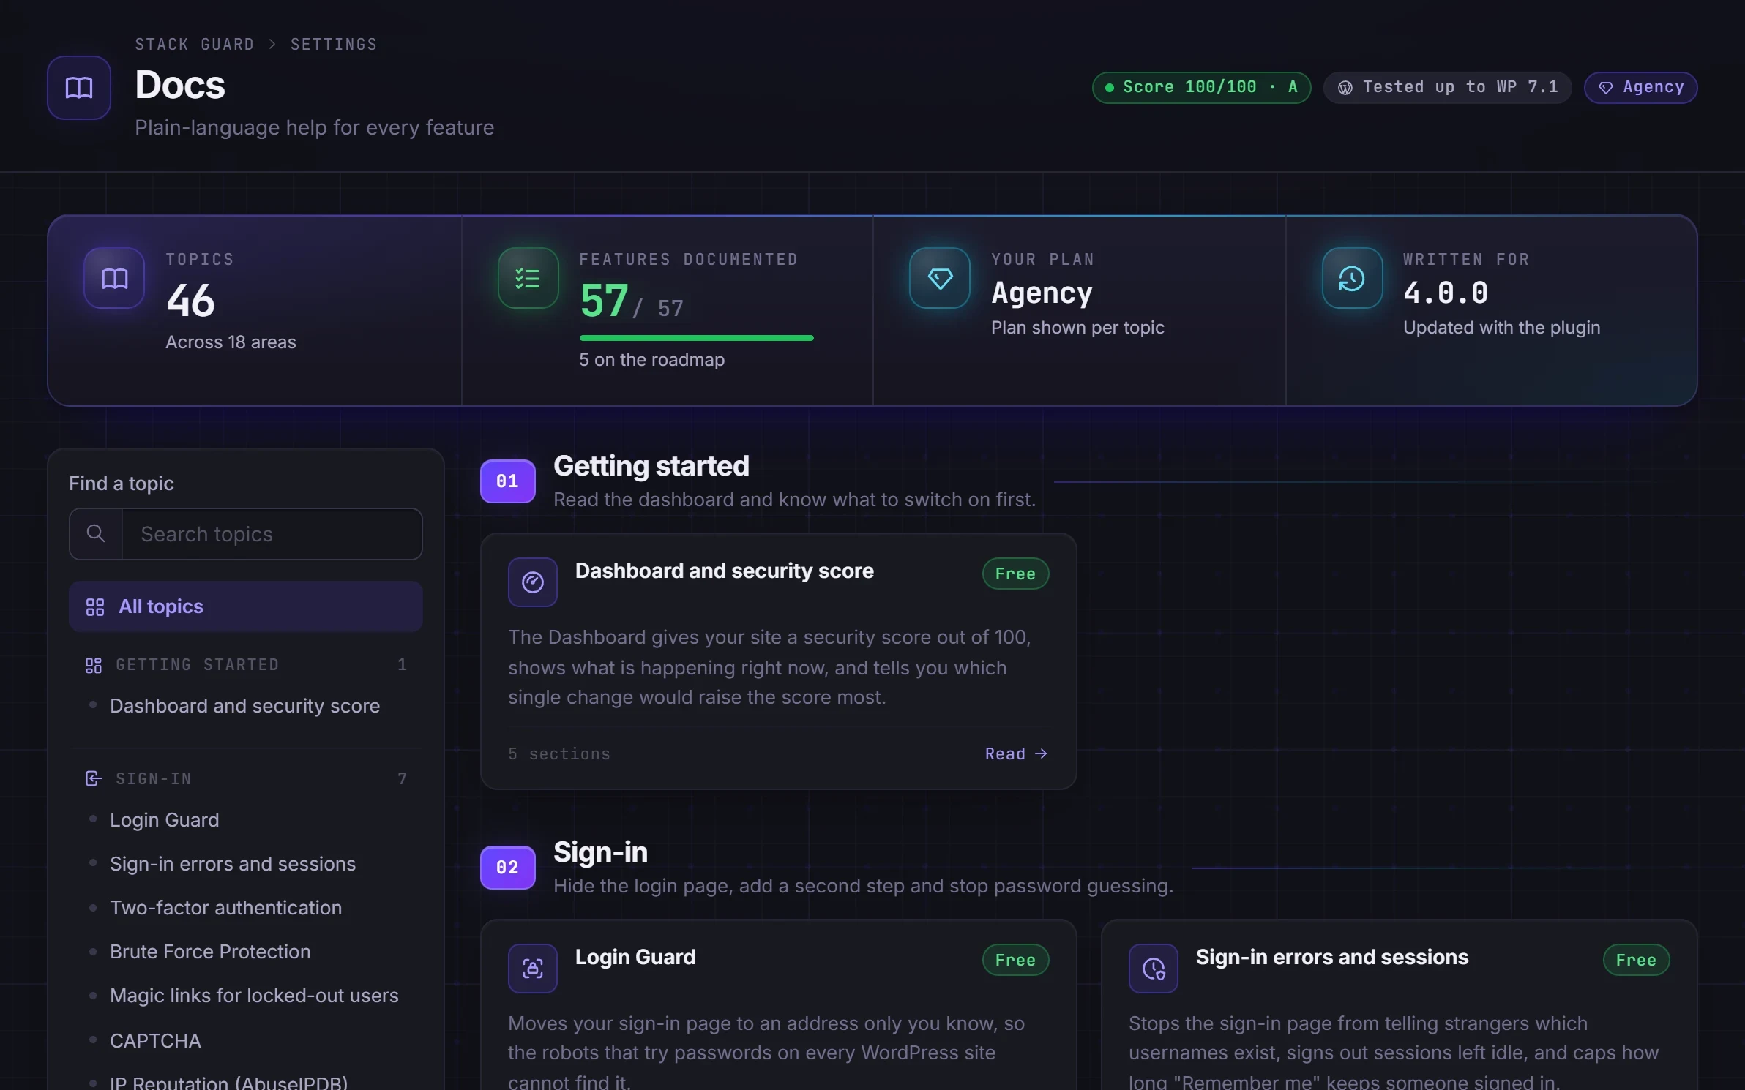Select the All topics filter
This screenshot has width=1745, height=1090.
[x=246, y=606]
